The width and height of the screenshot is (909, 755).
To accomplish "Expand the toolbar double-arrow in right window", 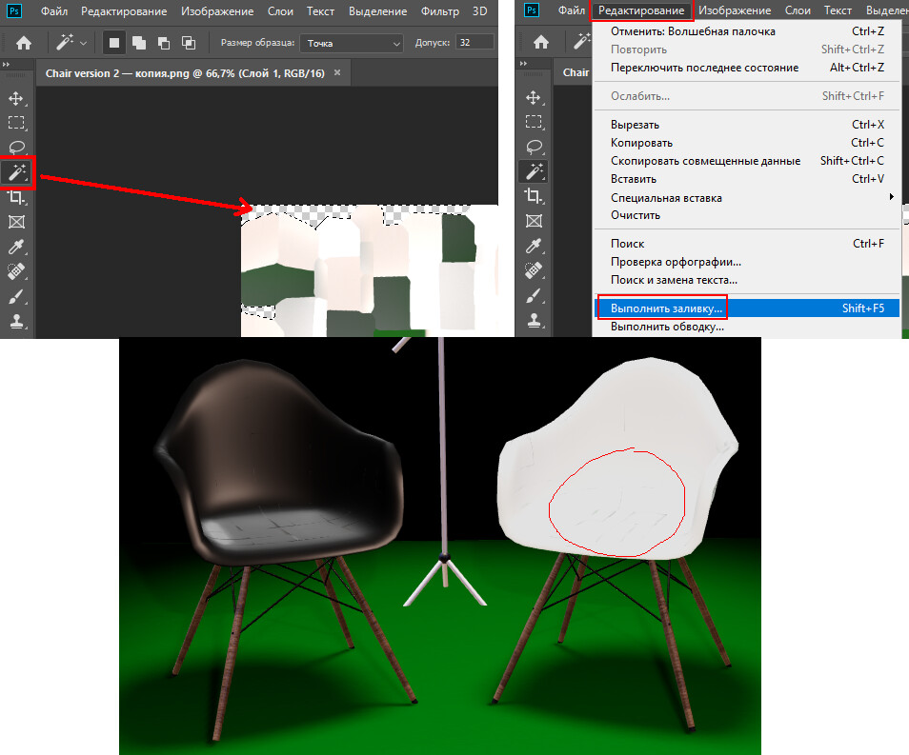I will click(523, 63).
